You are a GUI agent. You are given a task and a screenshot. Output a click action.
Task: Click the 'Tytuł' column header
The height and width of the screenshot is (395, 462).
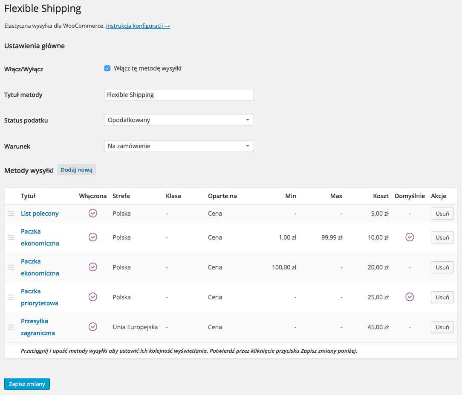click(x=28, y=196)
